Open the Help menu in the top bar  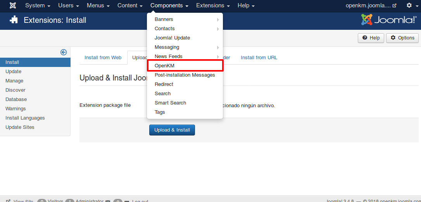tap(246, 5)
